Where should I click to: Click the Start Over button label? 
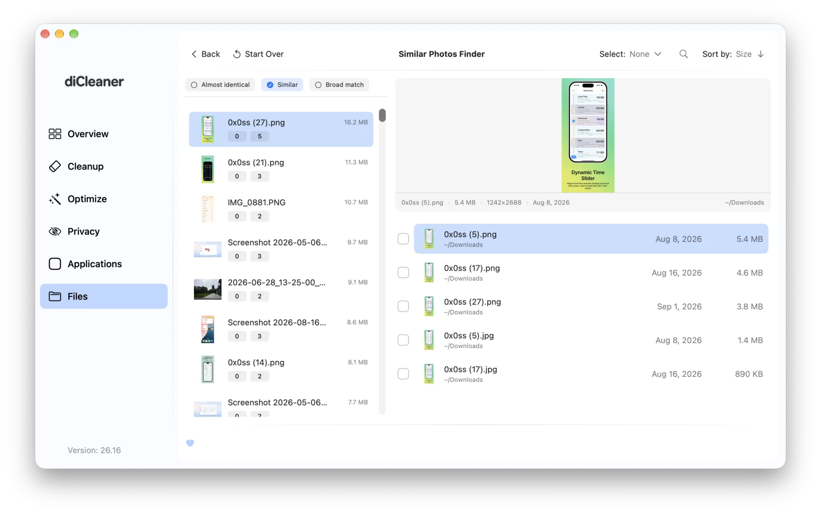[x=264, y=54]
